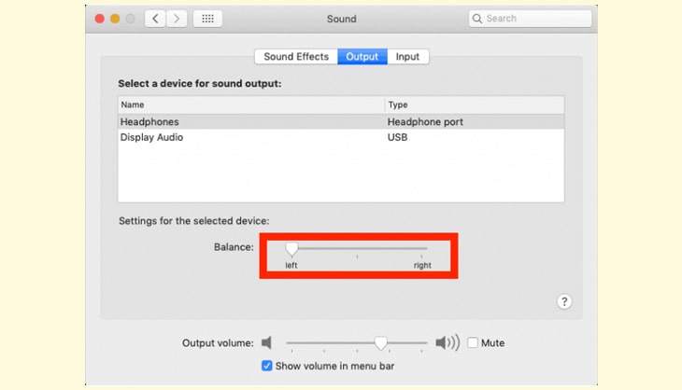Sort devices by Name column header
The height and width of the screenshot is (390, 682).
tap(250, 105)
